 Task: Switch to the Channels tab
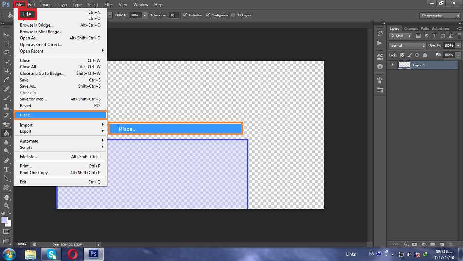click(x=411, y=28)
